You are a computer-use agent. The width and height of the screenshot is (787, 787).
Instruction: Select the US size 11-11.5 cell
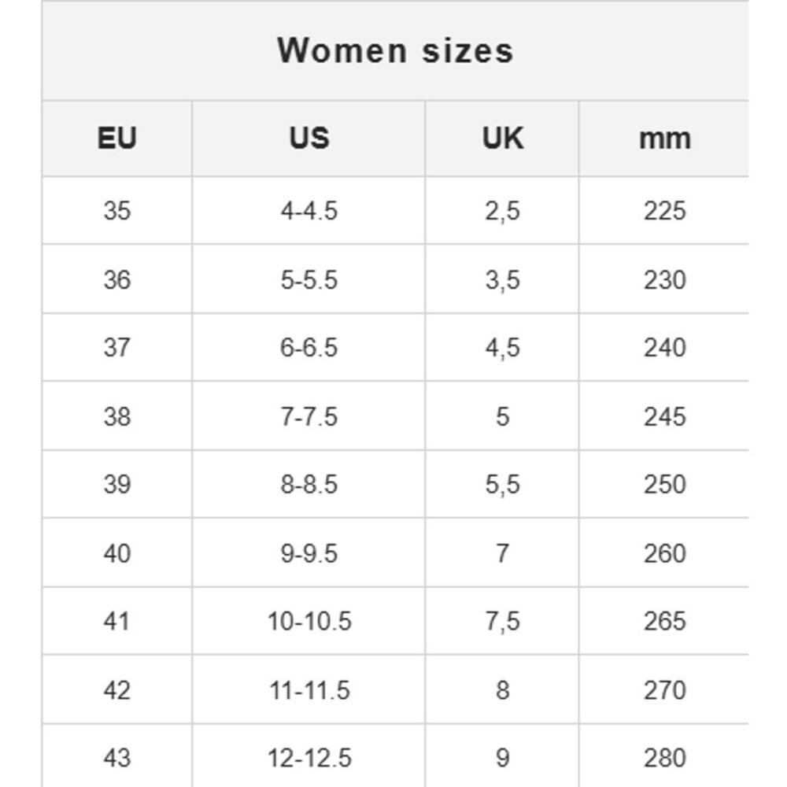[x=309, y=690]
